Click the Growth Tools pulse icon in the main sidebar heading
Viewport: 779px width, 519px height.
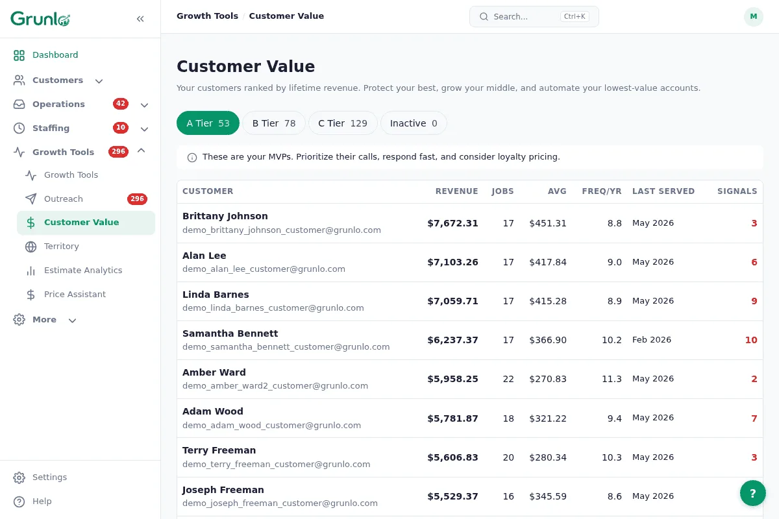coord(19,152)
